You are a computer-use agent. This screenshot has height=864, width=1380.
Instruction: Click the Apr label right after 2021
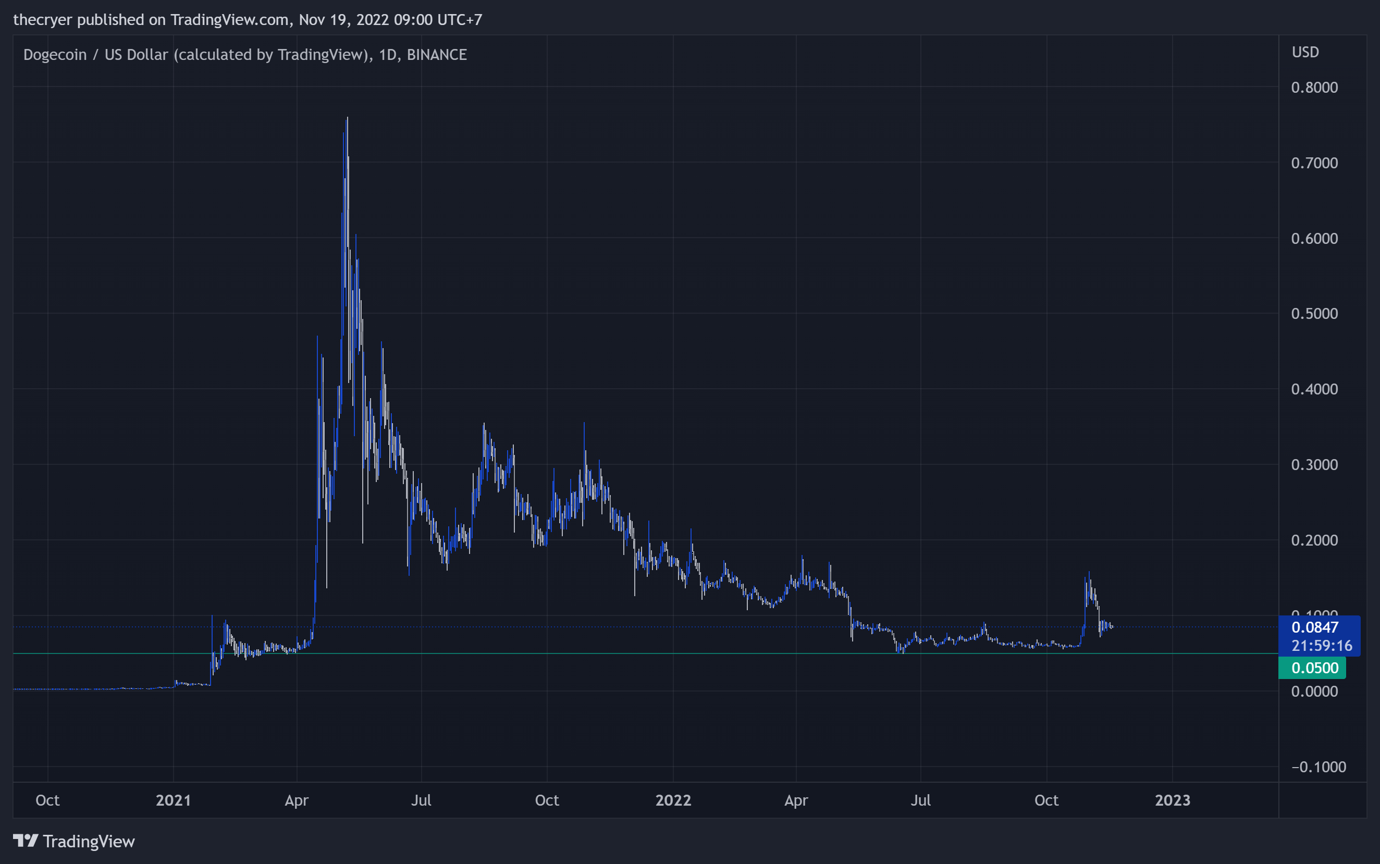coord(297,800)
